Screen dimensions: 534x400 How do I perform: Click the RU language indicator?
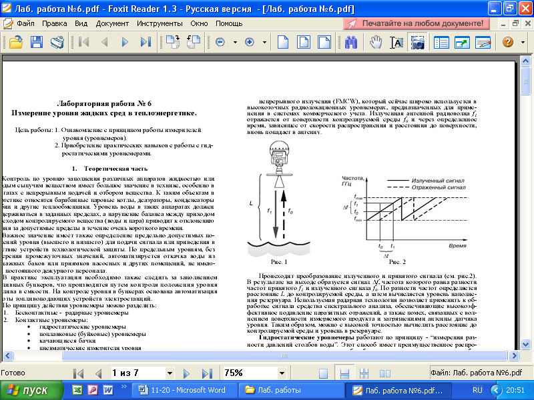pos(477,390)
